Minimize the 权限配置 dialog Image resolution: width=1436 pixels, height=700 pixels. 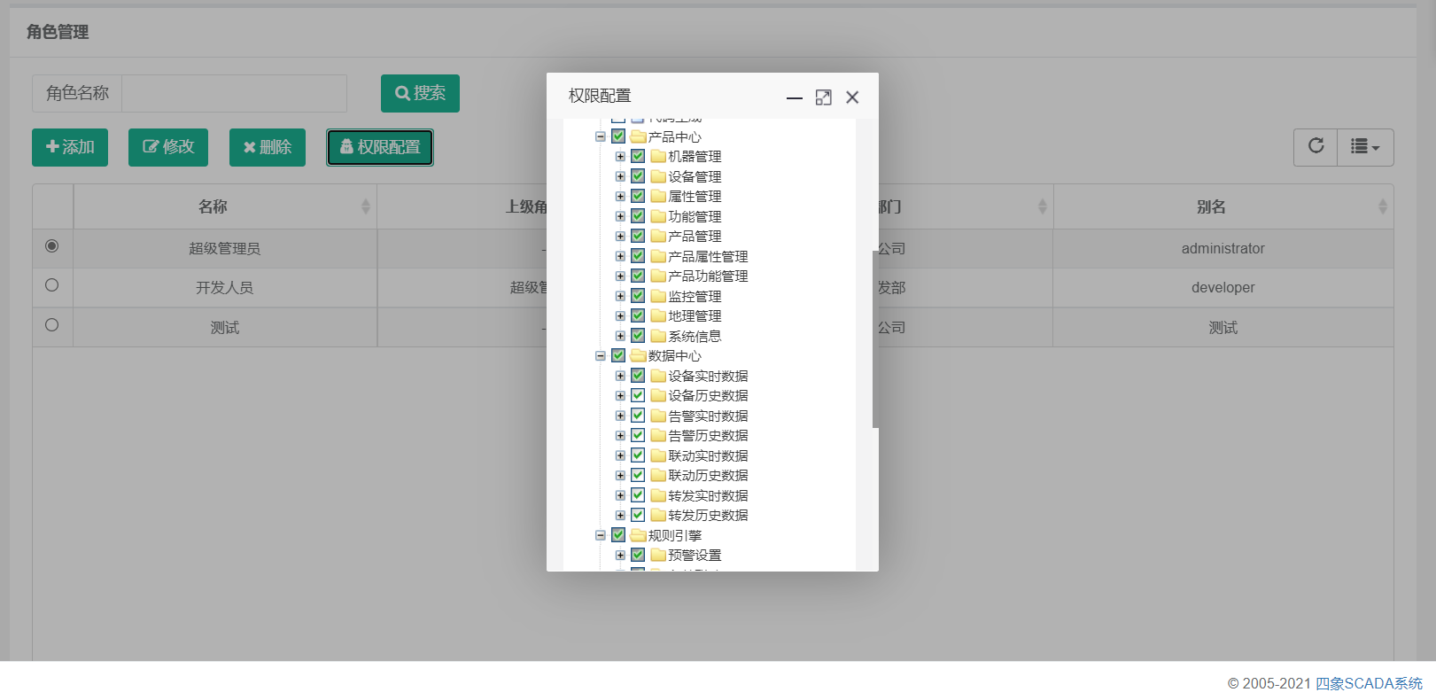795,97
